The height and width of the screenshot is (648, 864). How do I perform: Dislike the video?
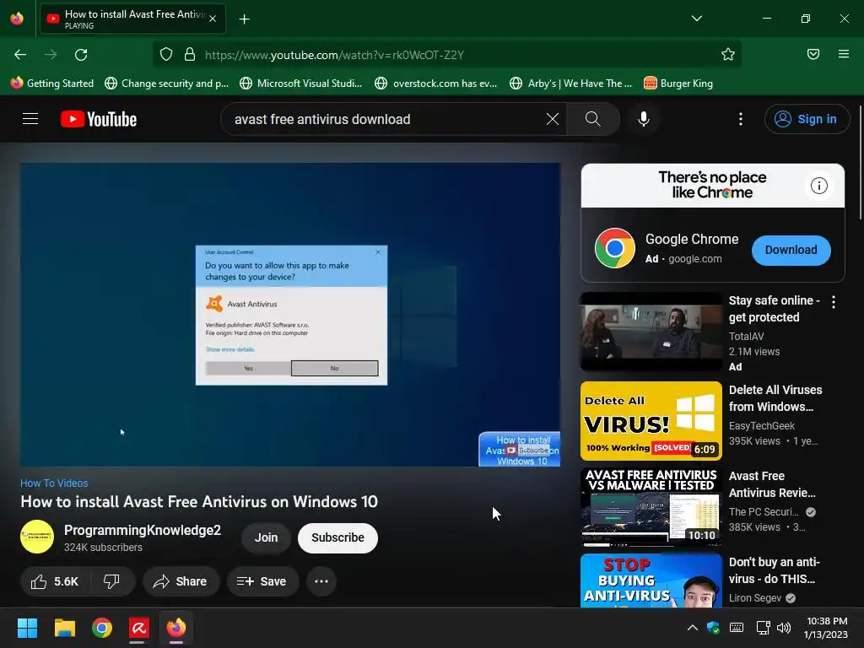112,581
